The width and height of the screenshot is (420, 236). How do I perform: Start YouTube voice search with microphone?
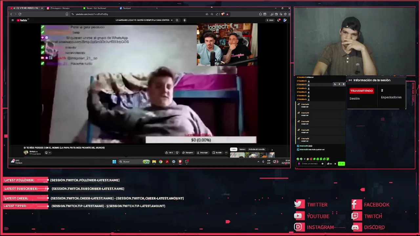click(x=184, y=20)
